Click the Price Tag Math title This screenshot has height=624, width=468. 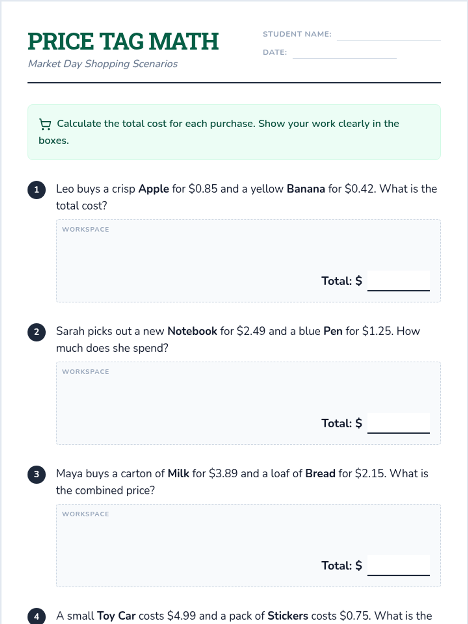click(123, 41)
